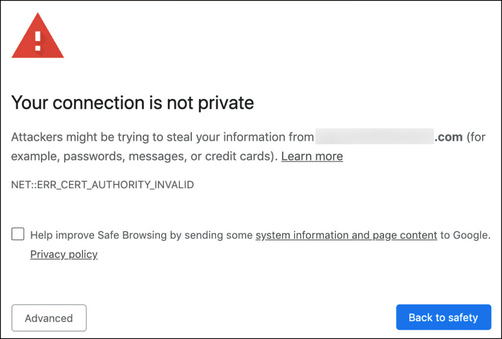This screenshot has height=339, width=502.
Task: Select the attackers warning paragraph text
Action: click(x=162, y=137)
